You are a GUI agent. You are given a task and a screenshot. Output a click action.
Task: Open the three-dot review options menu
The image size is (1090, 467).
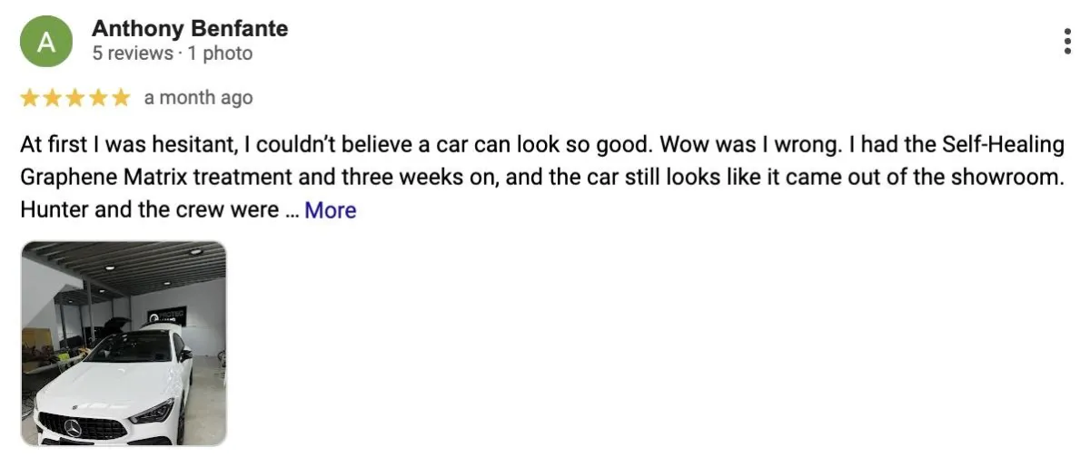(x=1067, y=42)
